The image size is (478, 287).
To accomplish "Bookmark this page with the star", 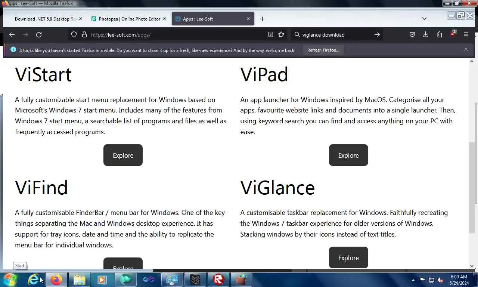I will 281,35.
